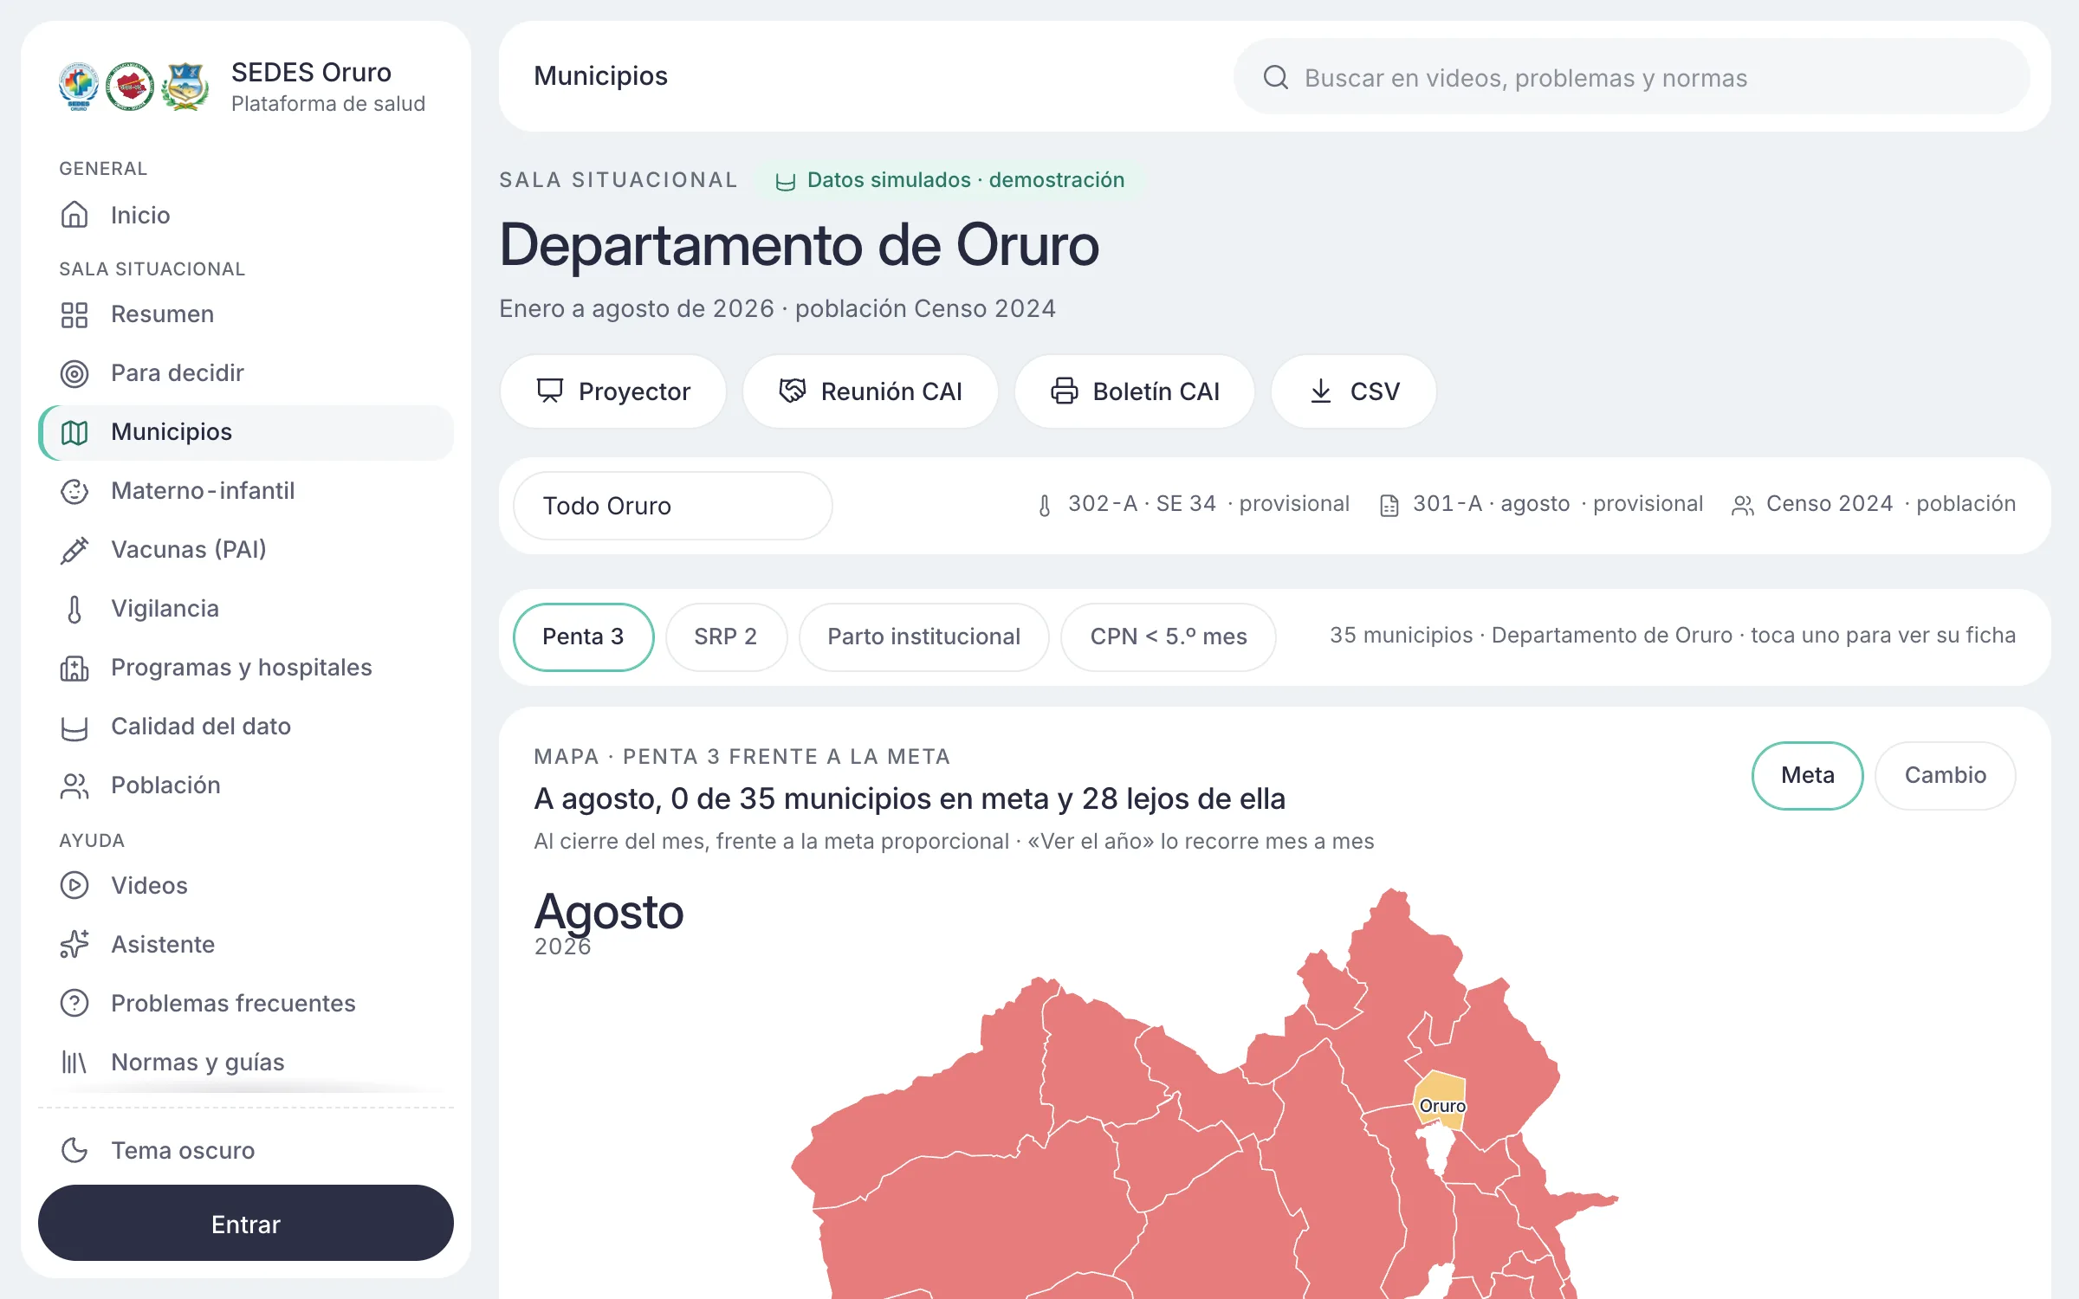Click the grid icon next to Resumen
The height and width of the screenshot is (1299, 2079).
(74, 314)
